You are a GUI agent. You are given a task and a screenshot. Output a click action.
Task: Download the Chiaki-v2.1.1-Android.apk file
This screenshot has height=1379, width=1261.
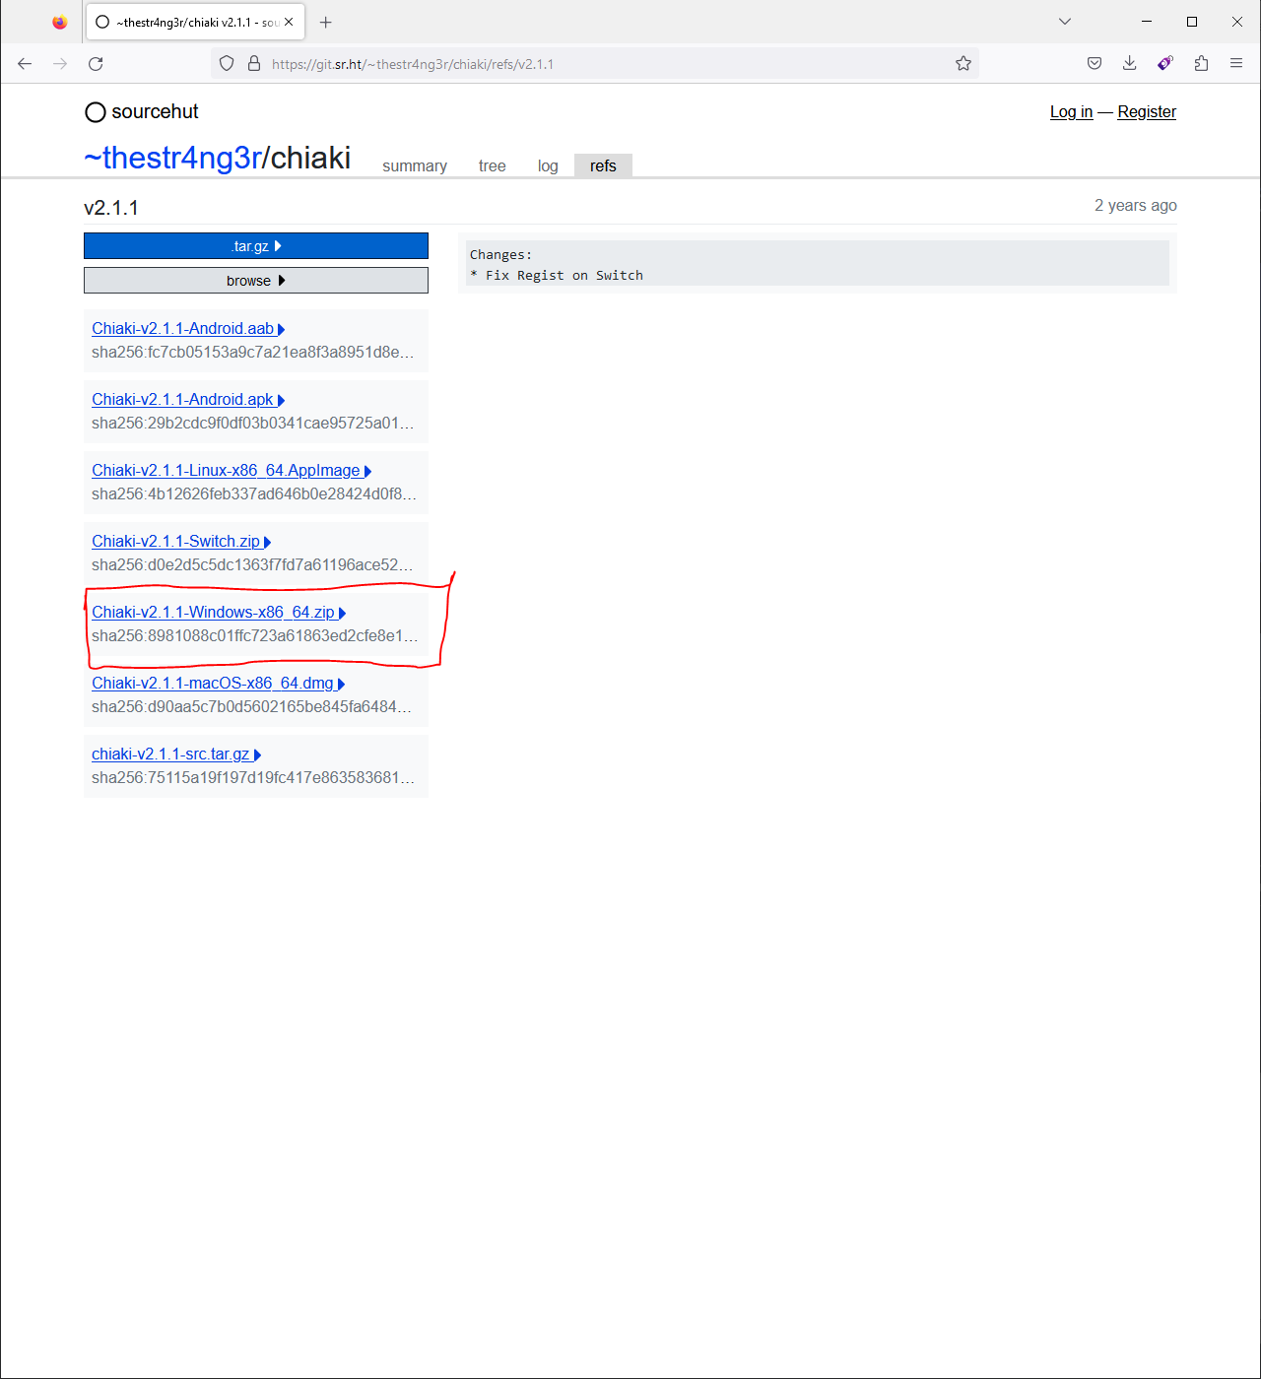[x=182, y=400]
